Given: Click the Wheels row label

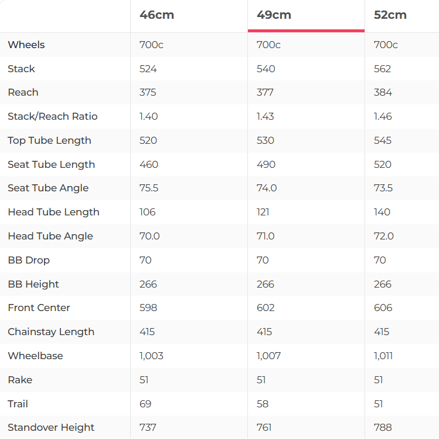Looking at the screenshot, I should coord(26,45).
